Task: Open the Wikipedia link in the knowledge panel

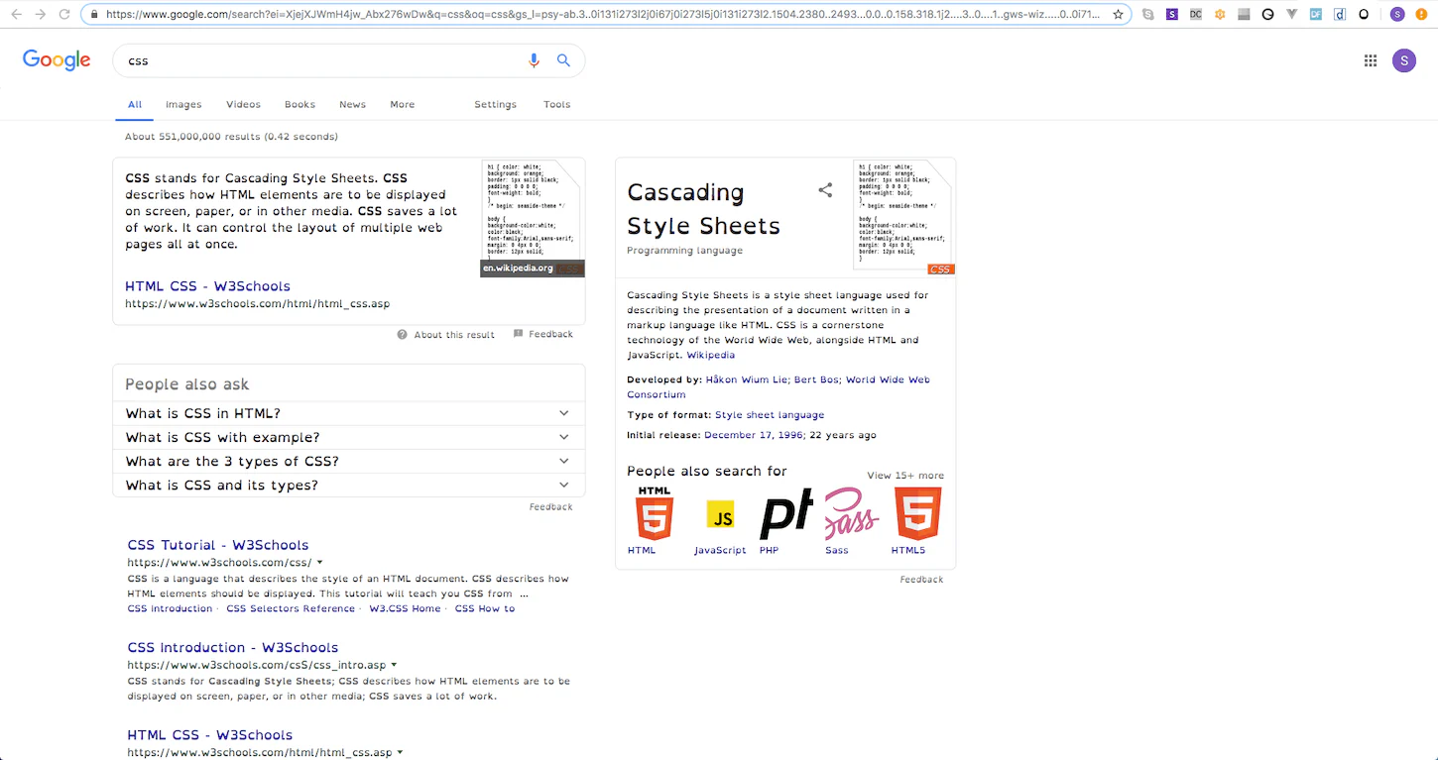Action: 710,354
